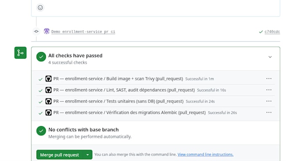Click the 'No conflicts with base branch' status icon
The image size is (286, 161).
(x=41, y=131)
